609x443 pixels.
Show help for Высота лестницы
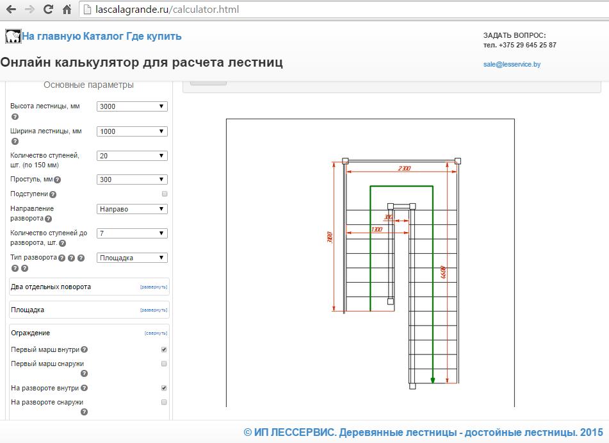click(x=15, y=117)
